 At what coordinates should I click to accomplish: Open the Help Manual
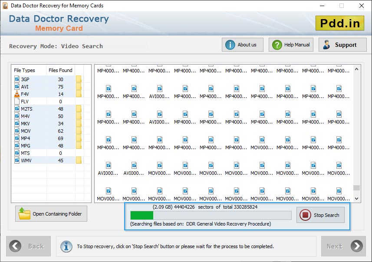click(291, 45)
